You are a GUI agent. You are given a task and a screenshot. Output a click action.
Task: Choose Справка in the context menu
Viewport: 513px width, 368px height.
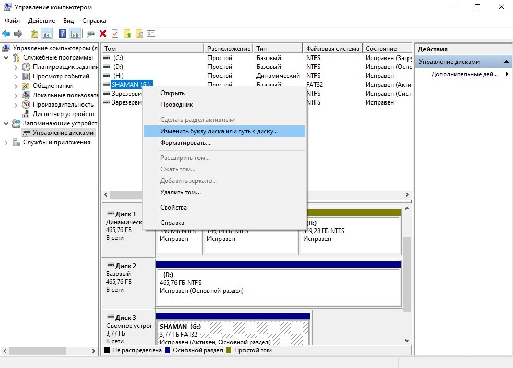tap(225, 223)
